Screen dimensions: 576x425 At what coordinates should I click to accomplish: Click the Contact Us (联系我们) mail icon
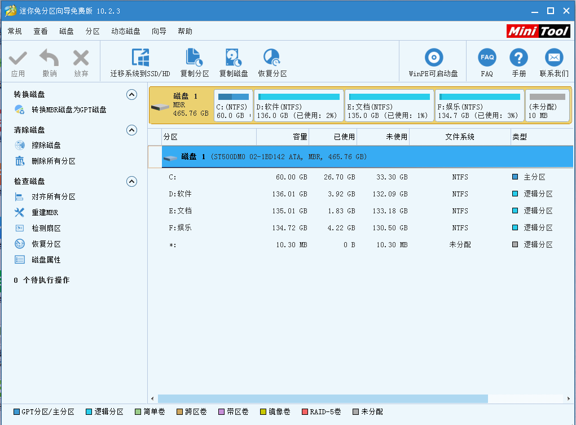(554, 58)
